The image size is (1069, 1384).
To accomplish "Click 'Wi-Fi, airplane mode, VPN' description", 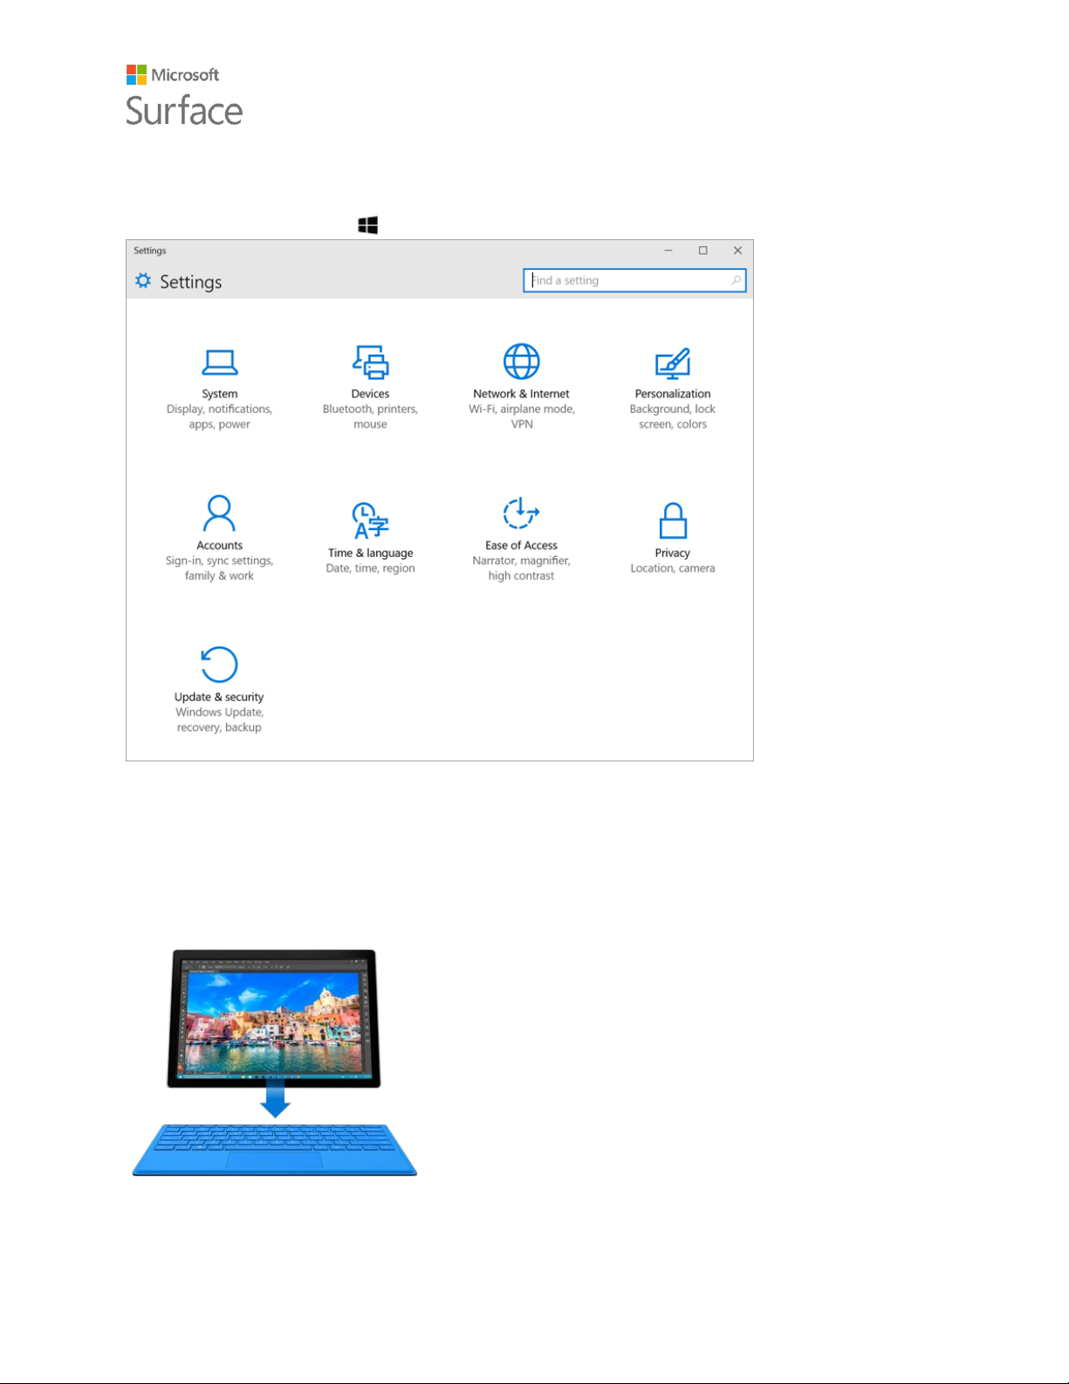I will (522, 417).
